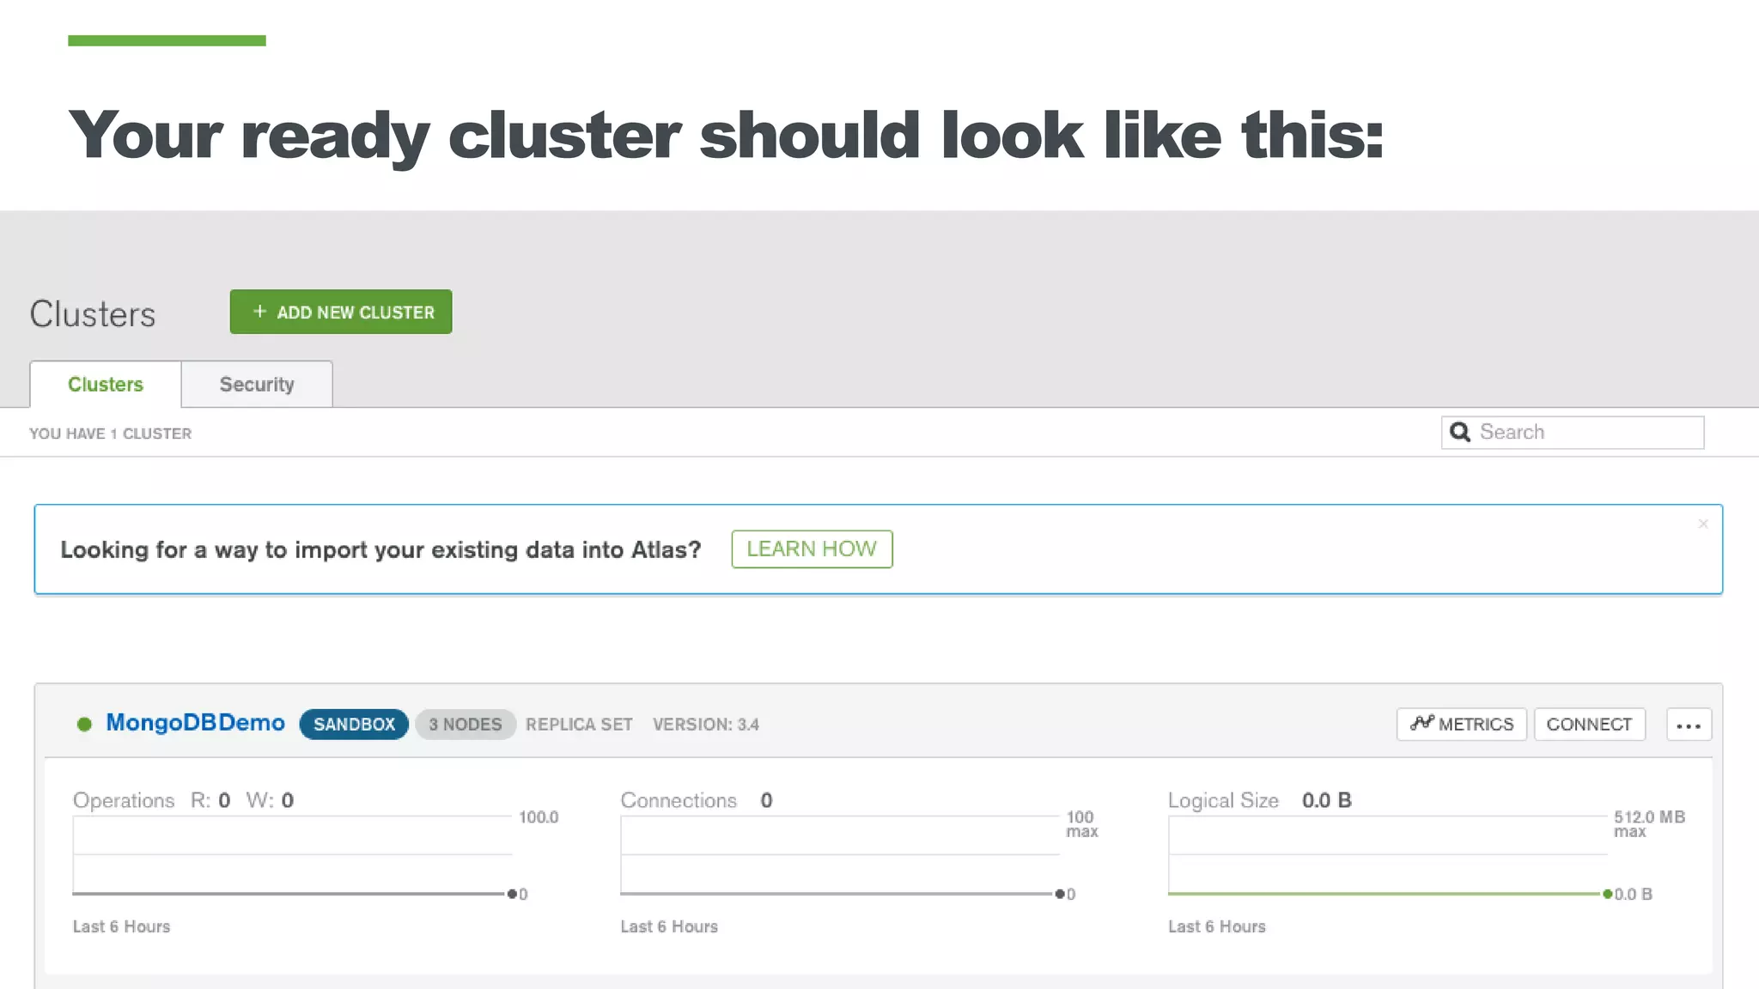Click 'Last 6 Hours' under Operations chart
Screen dimensions: 1759x989
[x=122, y=926]
